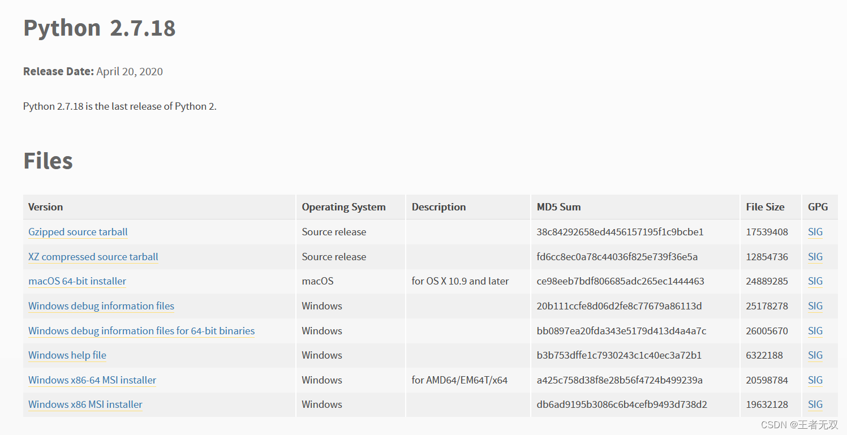The height and width of the screenshot is (435, 847).
Task: Click 'Python 2.7.18 is the last release' sentence
Action: point(120,106)
